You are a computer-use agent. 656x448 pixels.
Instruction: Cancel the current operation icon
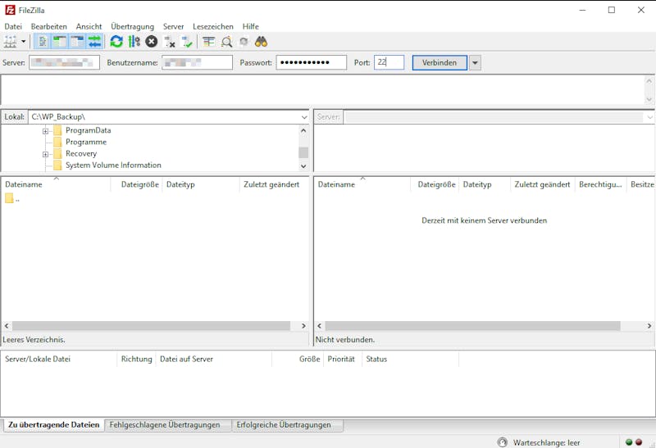pyautogui.click(x=152, y=42)
